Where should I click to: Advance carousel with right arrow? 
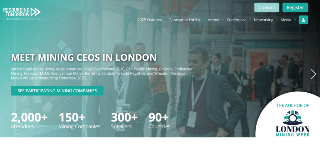313,74
